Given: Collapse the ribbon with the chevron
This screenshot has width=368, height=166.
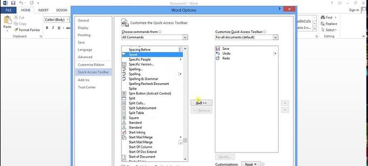Looking at the screenshot, I should pos(364,37).
